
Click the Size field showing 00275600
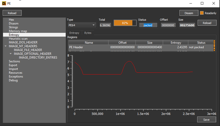(x=187, y=25)
